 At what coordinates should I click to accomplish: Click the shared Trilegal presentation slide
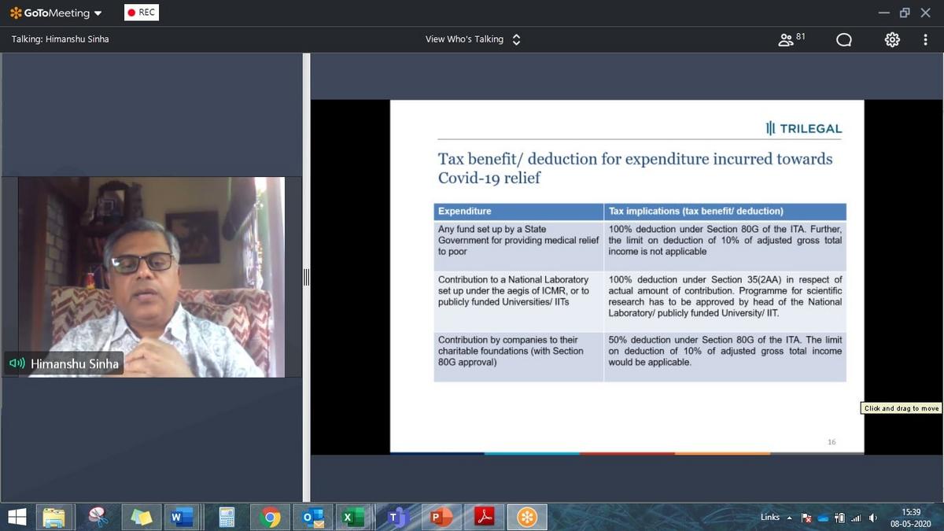(x=626, y=275)
